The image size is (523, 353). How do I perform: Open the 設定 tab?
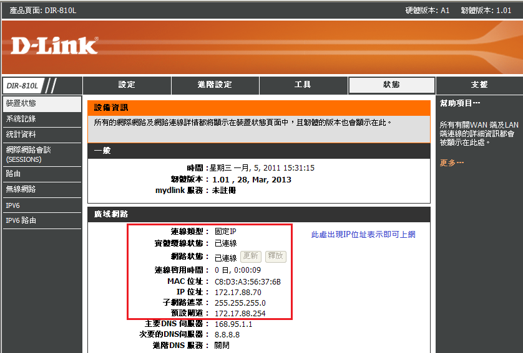[127, 85]
